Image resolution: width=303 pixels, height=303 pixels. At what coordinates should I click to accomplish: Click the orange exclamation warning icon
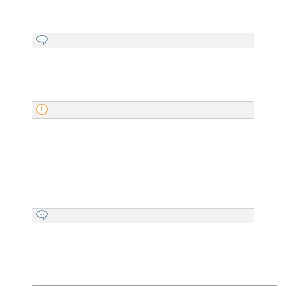[42, 109]
